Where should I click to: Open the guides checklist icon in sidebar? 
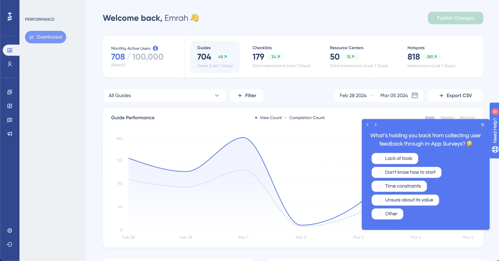tap(10, 92)
